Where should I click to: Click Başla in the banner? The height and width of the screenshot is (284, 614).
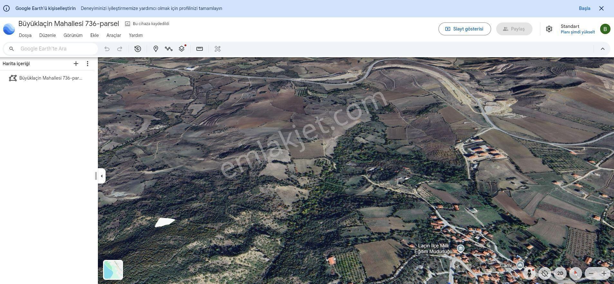[585, 8]
